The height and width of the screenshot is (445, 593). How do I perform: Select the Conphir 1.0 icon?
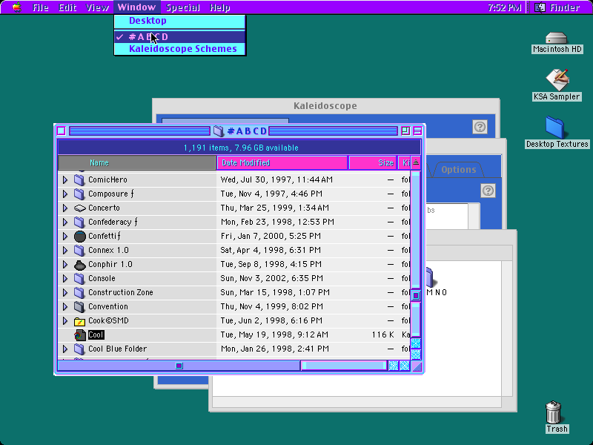[80, 265]
